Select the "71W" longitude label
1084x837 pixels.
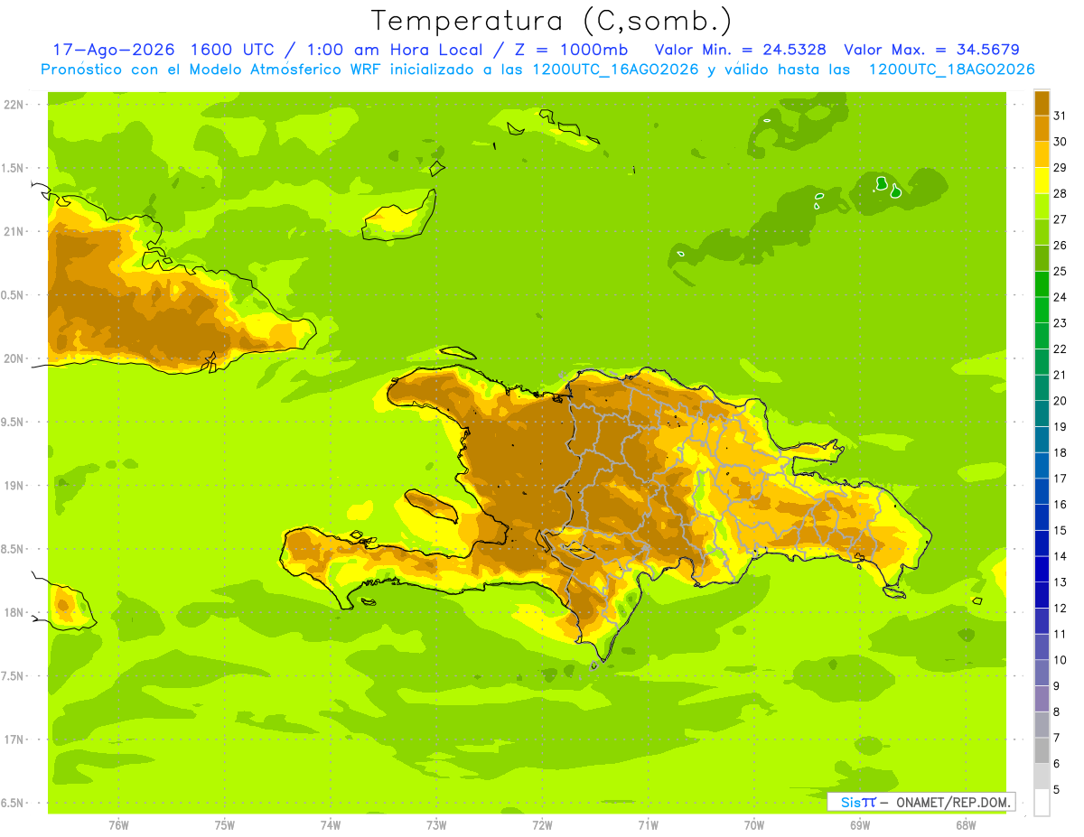[x=648, y=825]
